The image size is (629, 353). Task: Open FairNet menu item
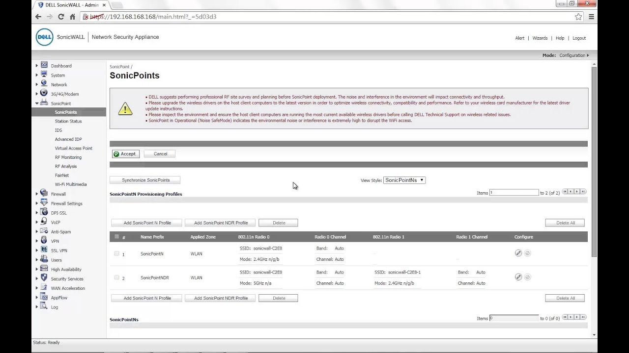click(62, 175)
